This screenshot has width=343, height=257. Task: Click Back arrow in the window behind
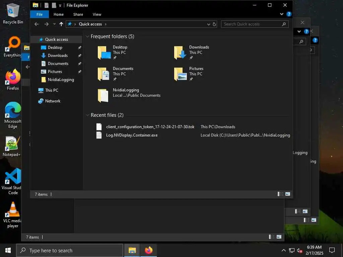[27, 67]
